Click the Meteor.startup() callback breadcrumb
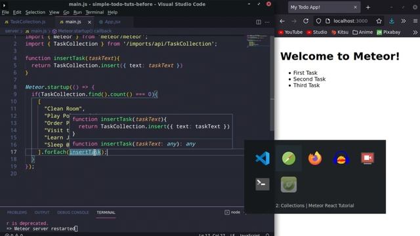Image resolution: width=420 pixels, height=236 pixels. pos(82,31)
